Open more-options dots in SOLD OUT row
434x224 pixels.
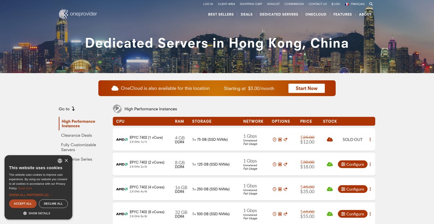pos(370,139)
